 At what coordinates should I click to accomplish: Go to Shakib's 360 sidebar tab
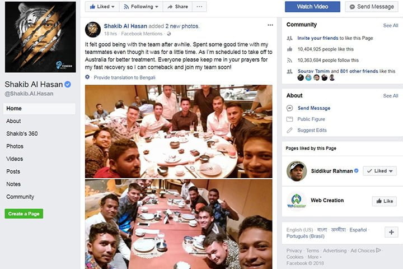coord(20,133)
